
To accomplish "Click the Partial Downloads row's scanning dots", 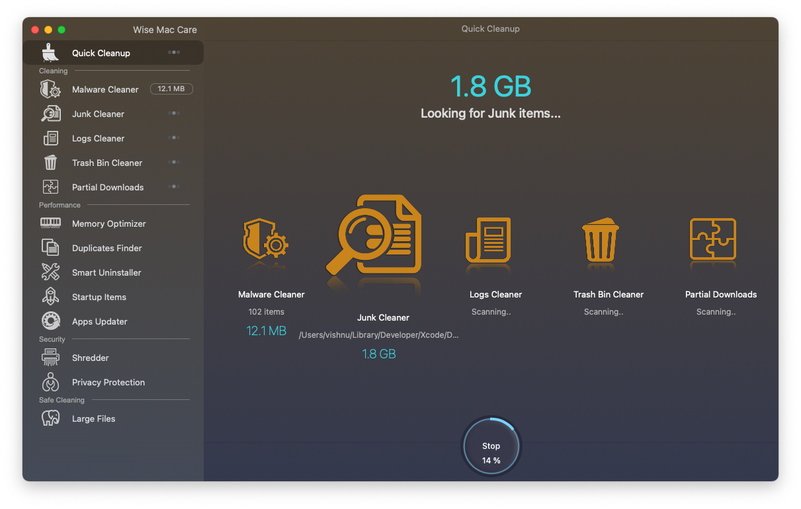I will point(174,186).
